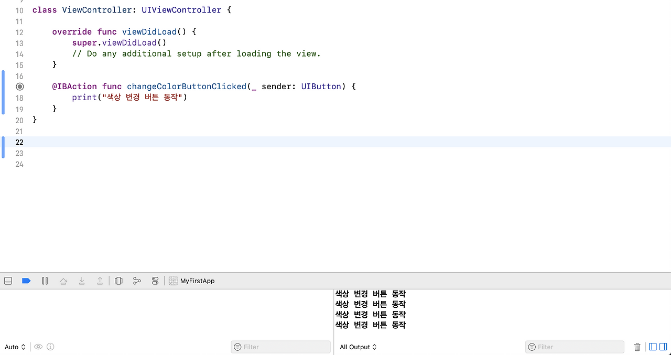671x355 pixels.
Task: Click UIButton sender type on line 17
Action: [321, 87]
